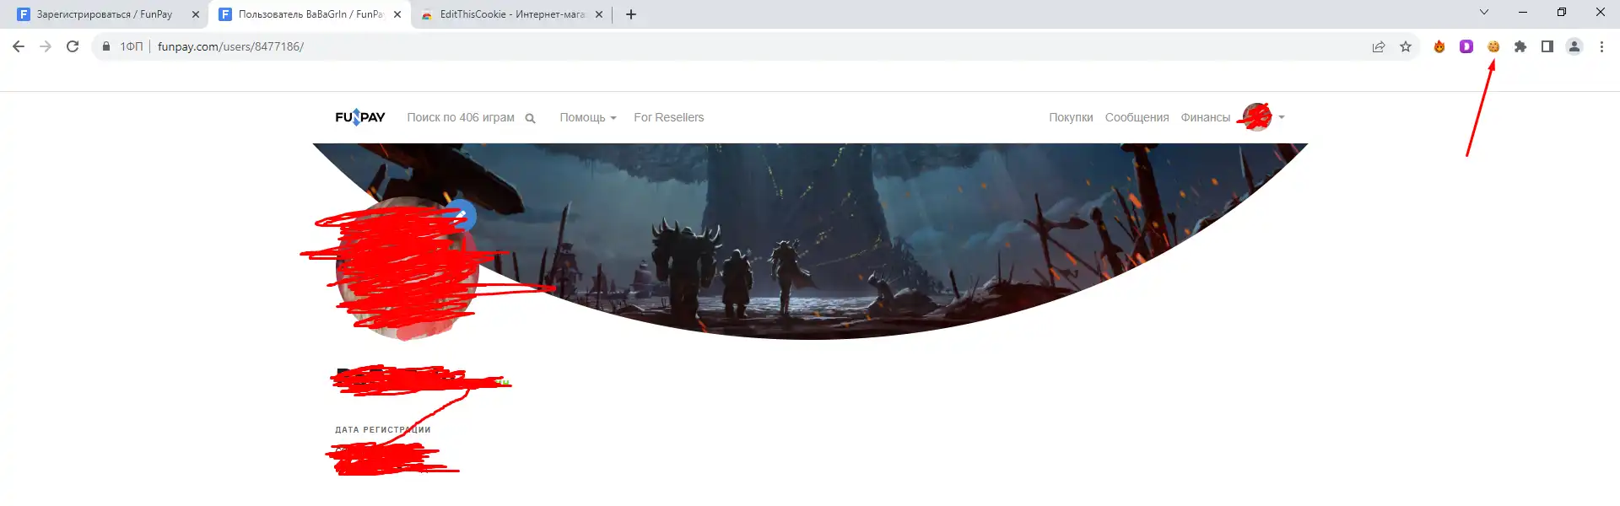Click the game search magnifier icon
Screen dimensions: 1620x506
530,118
